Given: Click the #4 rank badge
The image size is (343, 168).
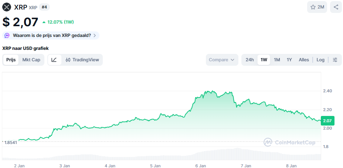Looking at the screenshot, I should tap(44, 7).
